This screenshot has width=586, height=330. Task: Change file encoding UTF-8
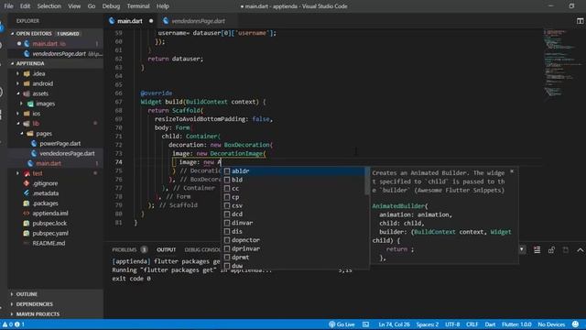click(452, 324)
